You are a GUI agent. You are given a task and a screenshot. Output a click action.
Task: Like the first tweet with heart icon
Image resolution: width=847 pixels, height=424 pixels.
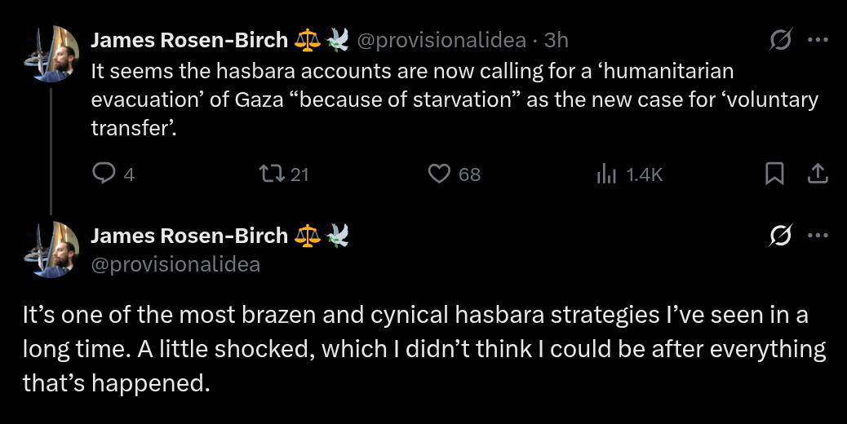(440, 173)
